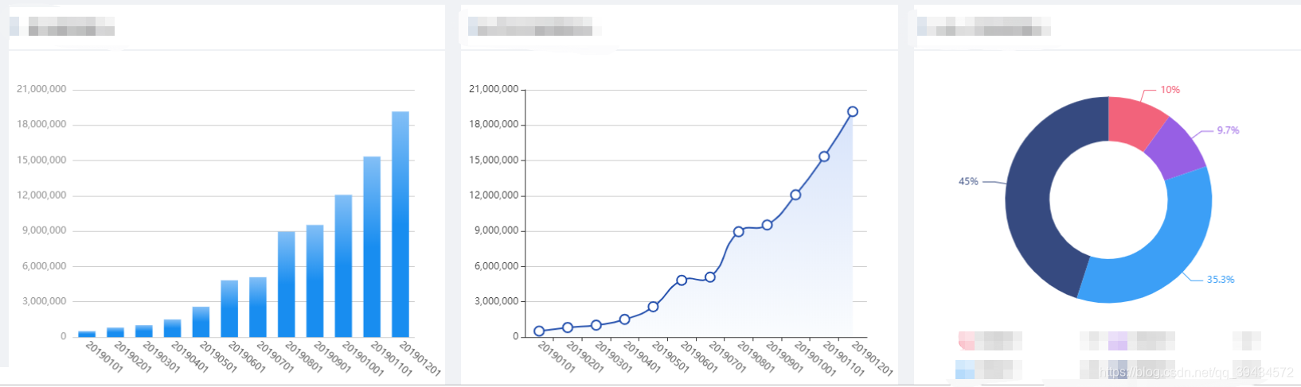Click the tallest 20191201 bar in bar chart

pyautogui.click(x=400, y=224)
